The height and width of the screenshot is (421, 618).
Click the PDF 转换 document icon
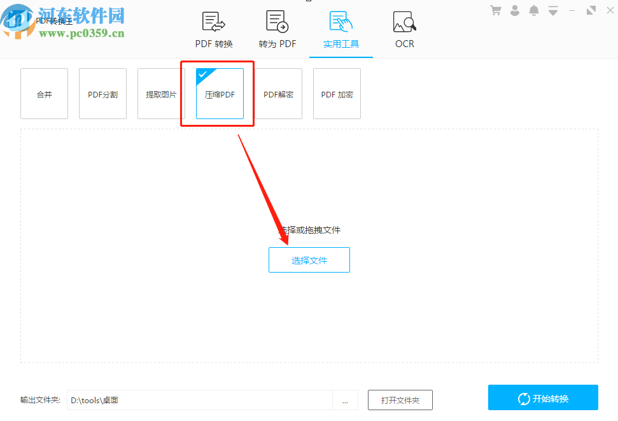(x=214, y=22)
